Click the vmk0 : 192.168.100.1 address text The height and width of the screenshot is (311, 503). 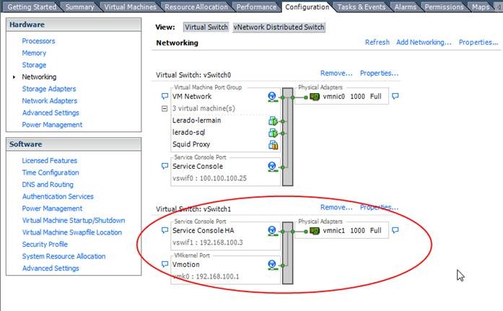206,276
